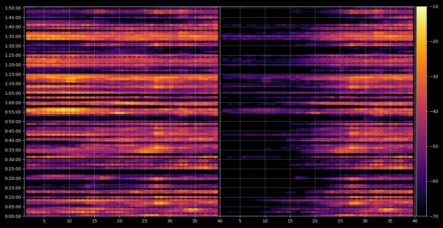This screenshot has height=228, width=443.
Task: Click the −60 colorbar scale label
Action: pyautogui.click(x=433, y=181)
